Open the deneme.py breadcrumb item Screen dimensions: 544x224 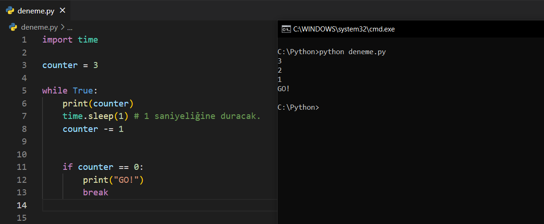point(39,27)
